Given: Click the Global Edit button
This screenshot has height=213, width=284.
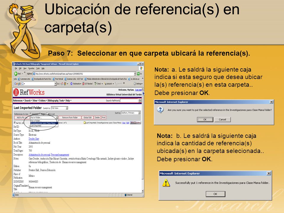Looking at the screenshot, I should pos(88,117).
